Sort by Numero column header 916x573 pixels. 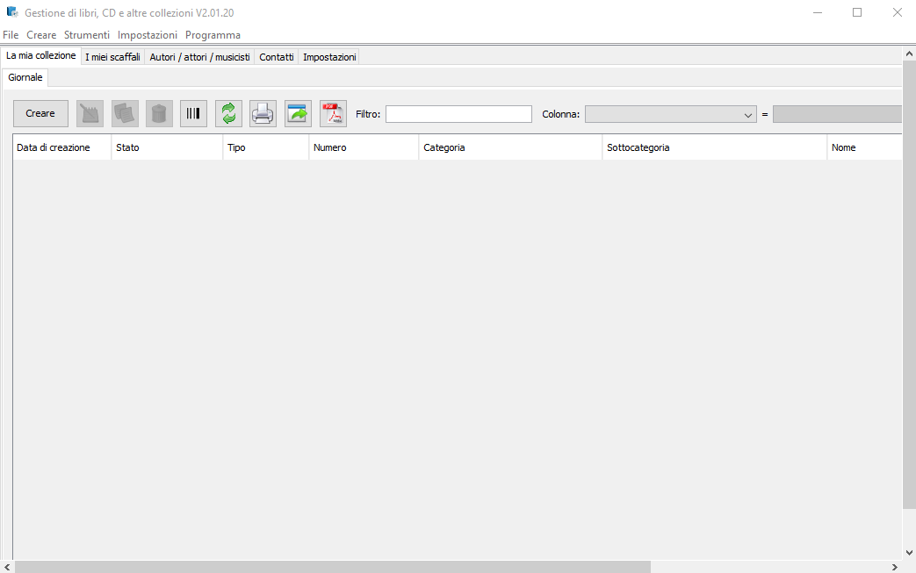pos(364,147)
